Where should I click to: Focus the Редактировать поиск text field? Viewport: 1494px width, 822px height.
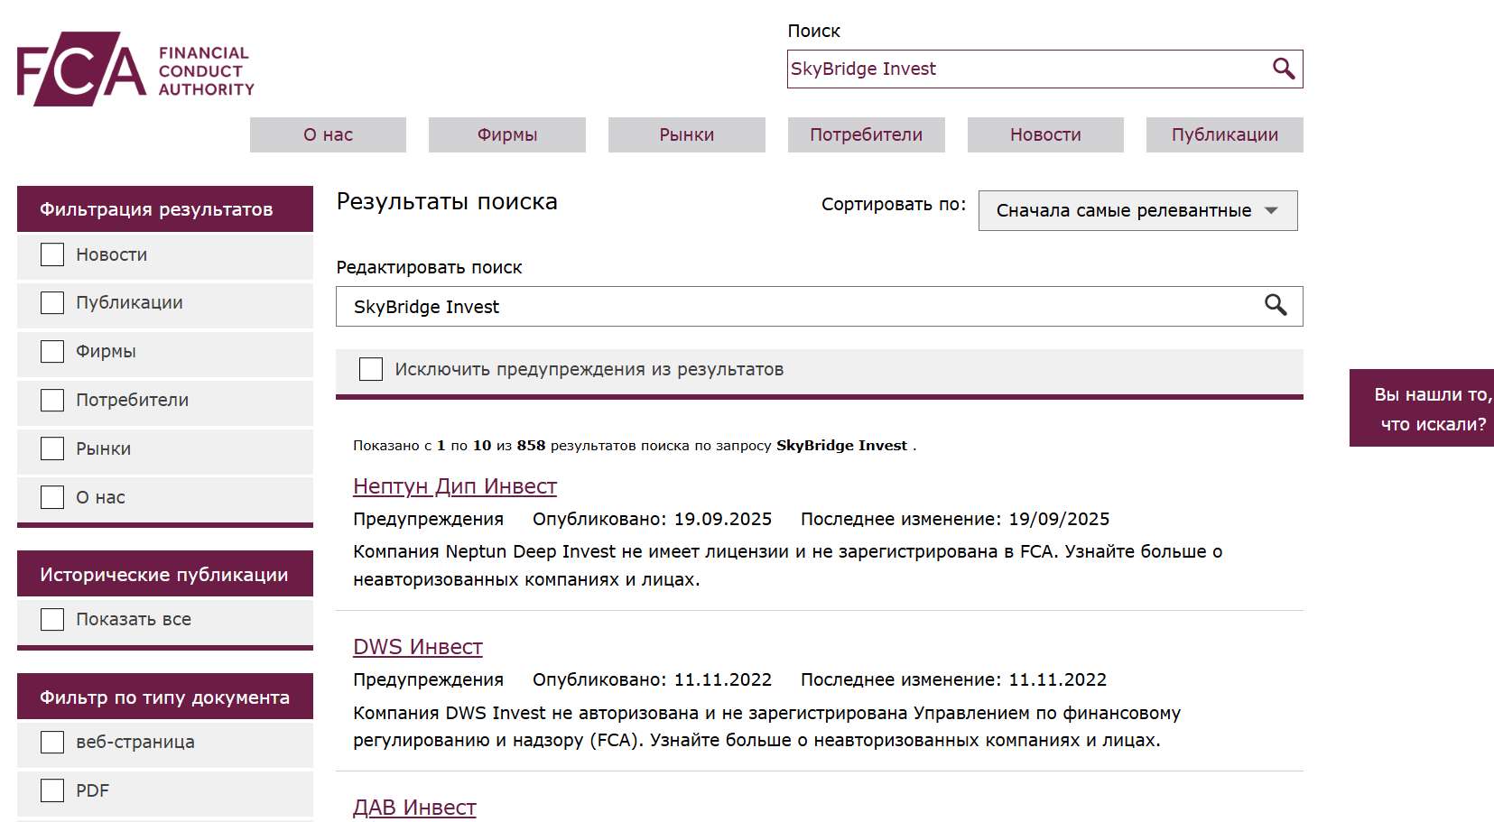pyautogui.click(x=794, y=307)
